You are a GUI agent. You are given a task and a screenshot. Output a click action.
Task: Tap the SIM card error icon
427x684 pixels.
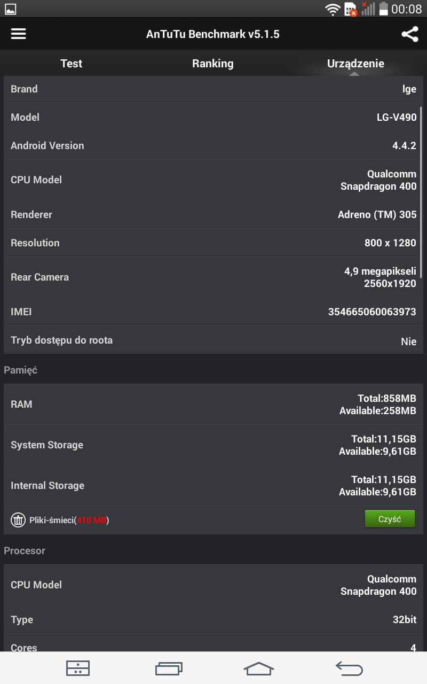coord(351,9)
